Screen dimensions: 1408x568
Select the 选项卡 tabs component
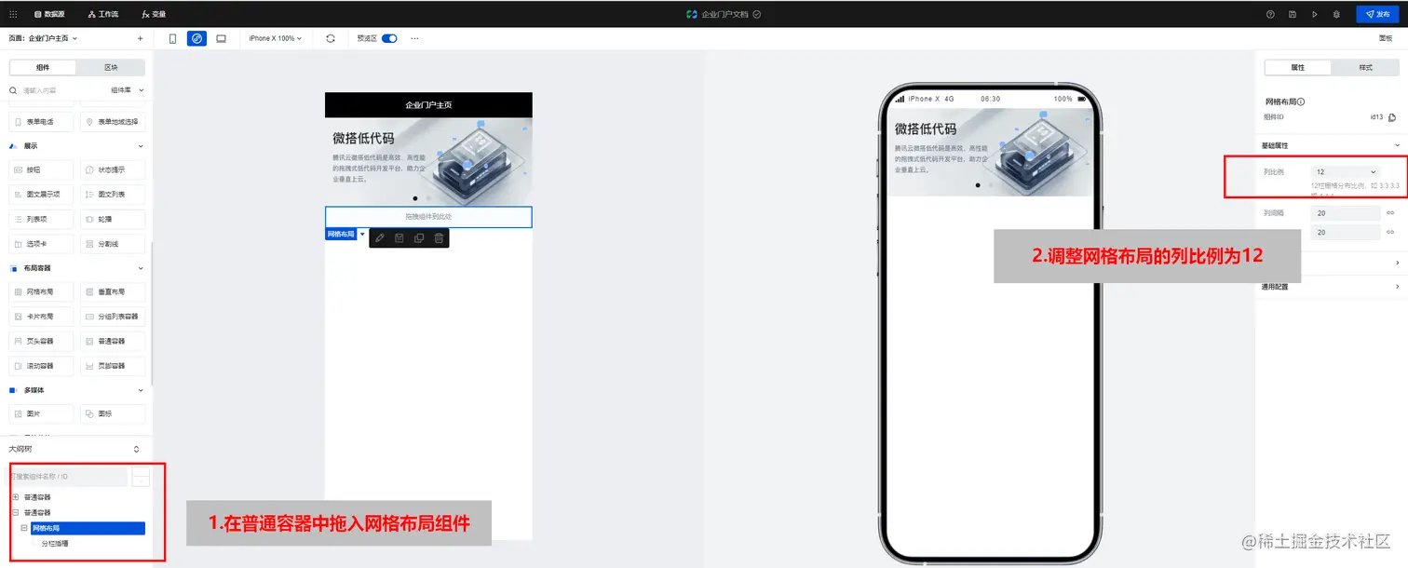point(42,244)
